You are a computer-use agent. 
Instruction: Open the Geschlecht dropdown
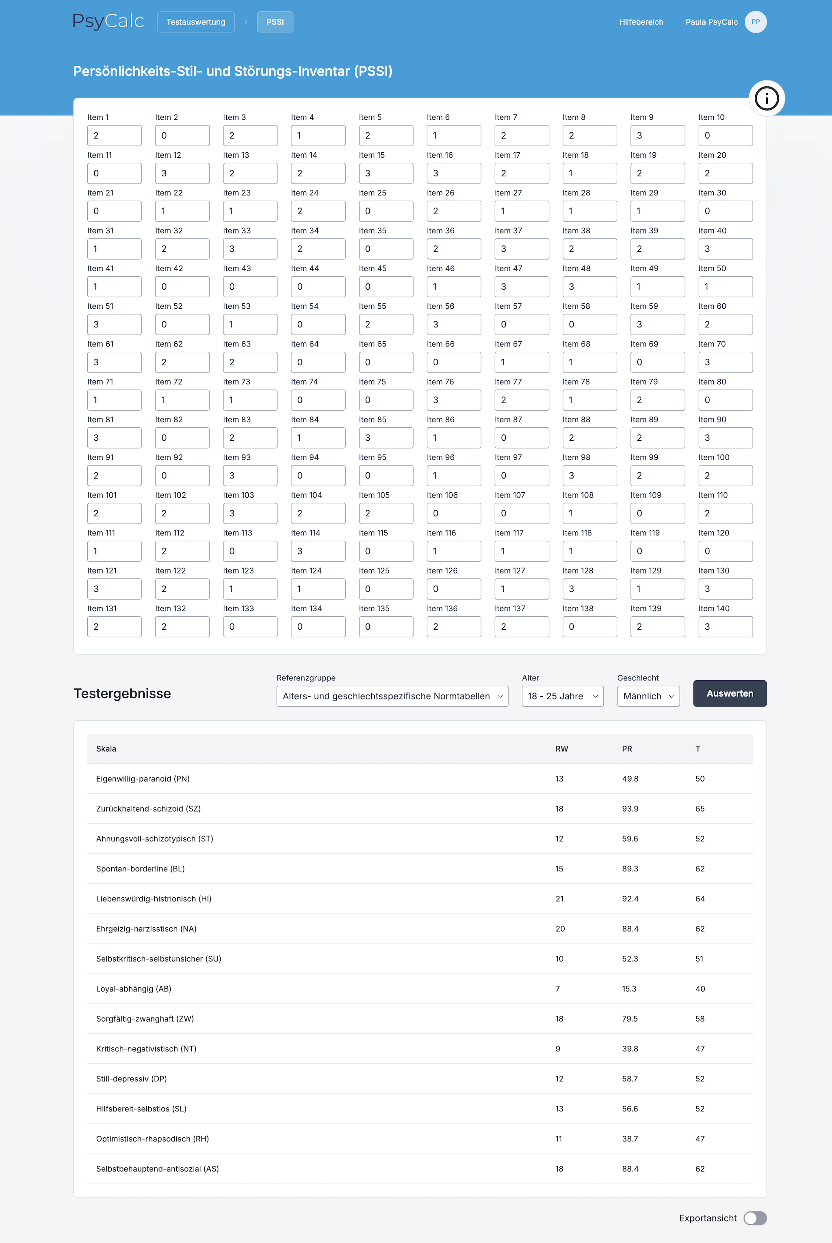[x=648, y=695]
